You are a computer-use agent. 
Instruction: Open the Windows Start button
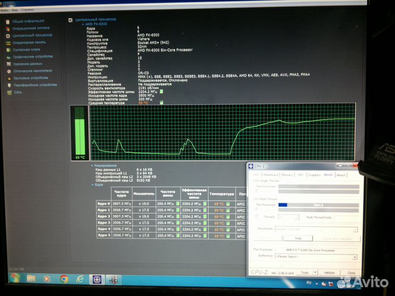coord(15,278)
